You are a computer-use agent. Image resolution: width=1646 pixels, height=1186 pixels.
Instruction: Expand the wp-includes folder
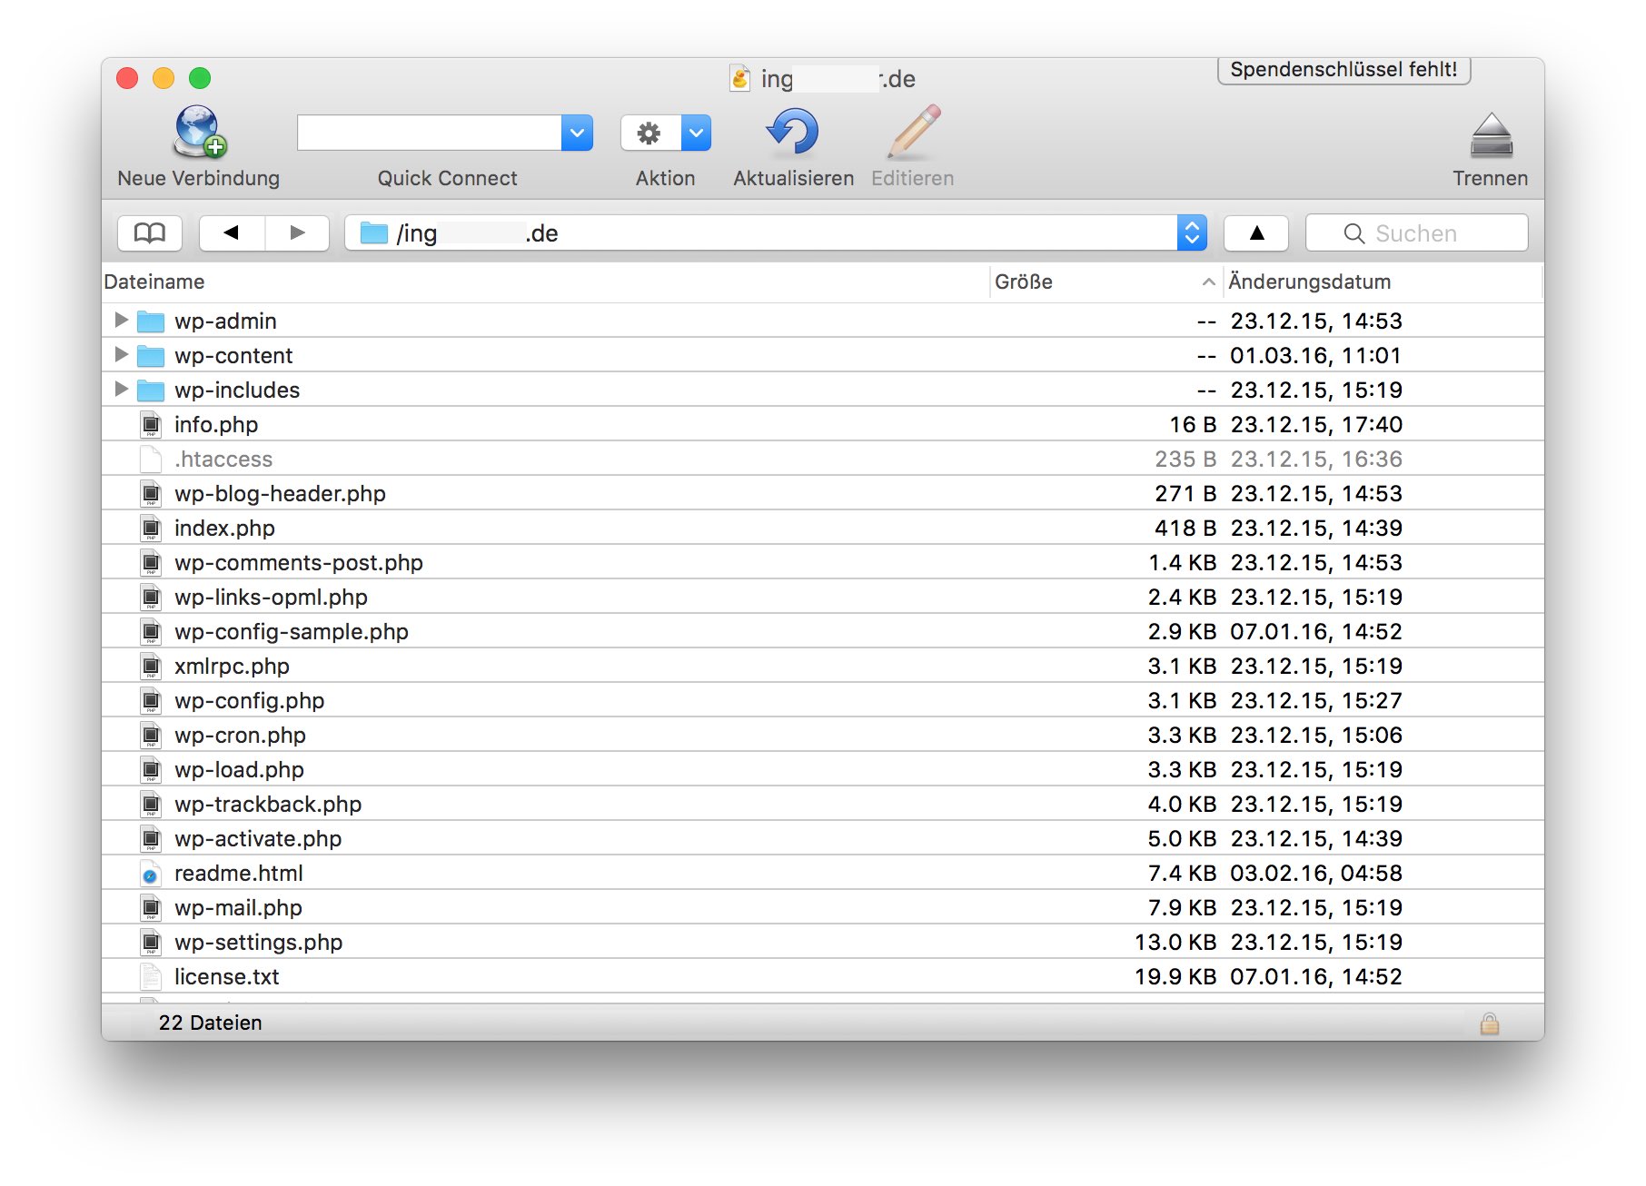coord(121,390)
